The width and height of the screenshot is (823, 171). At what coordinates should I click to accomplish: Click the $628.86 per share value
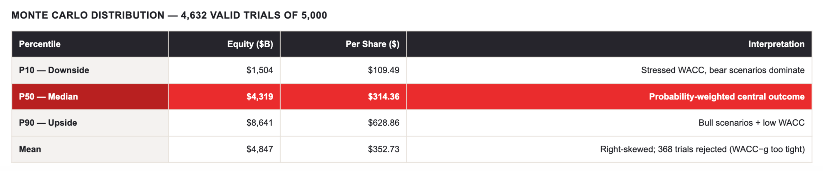[x=383, y=123]
